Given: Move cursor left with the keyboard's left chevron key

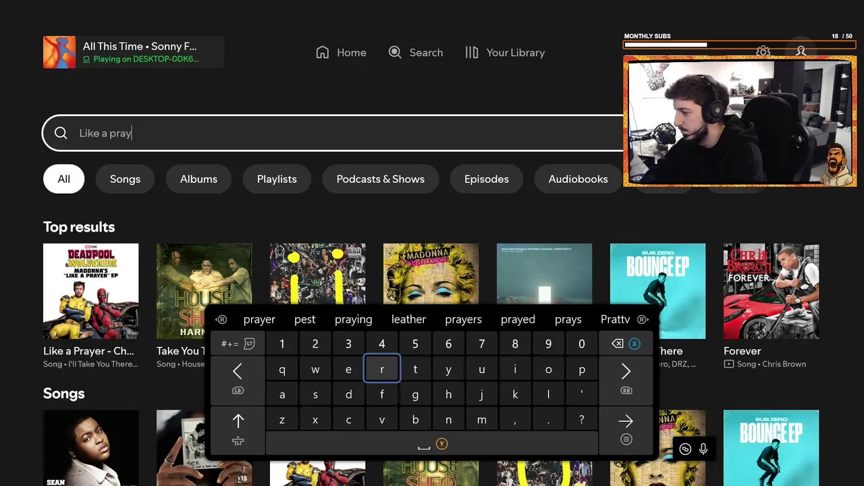Looking at the screenshot, I should click(x=238, y=380).
